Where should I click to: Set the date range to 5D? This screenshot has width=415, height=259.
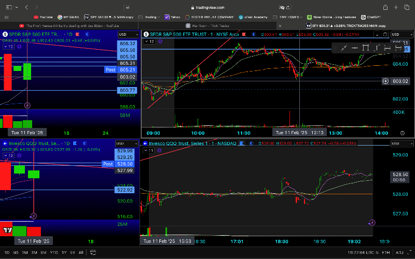(x=16, y=253)
